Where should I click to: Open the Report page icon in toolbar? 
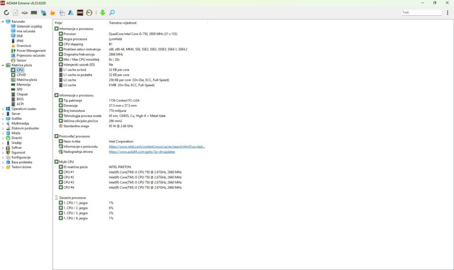pos(16,12)
